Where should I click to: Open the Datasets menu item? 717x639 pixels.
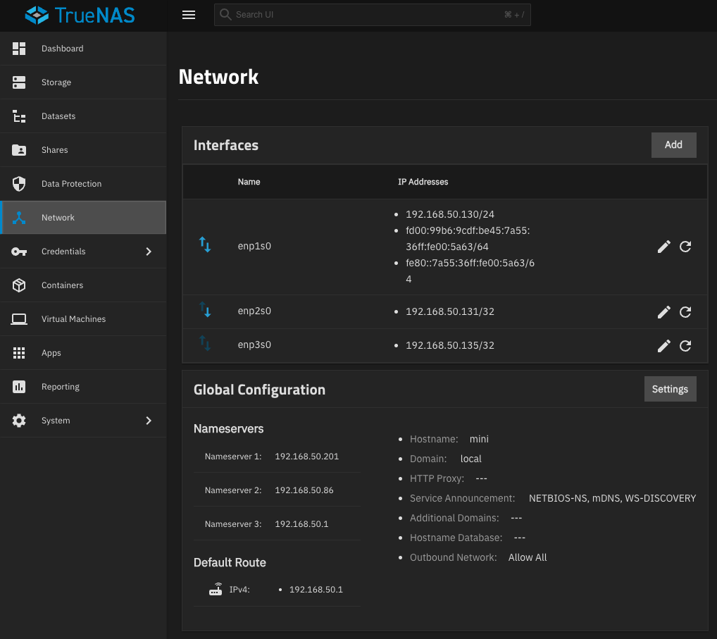click(58, 116)
